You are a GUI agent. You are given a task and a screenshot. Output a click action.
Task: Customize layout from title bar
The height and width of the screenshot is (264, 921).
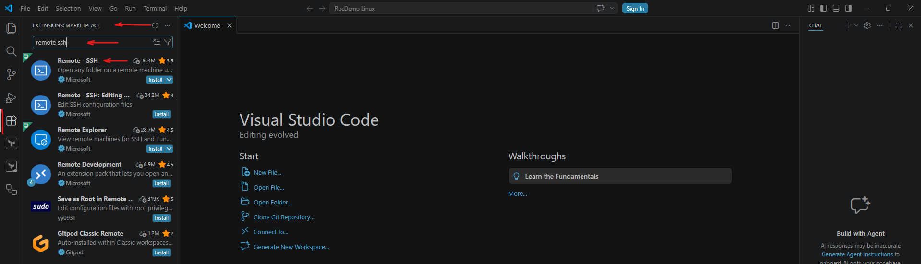coord(811,8)
